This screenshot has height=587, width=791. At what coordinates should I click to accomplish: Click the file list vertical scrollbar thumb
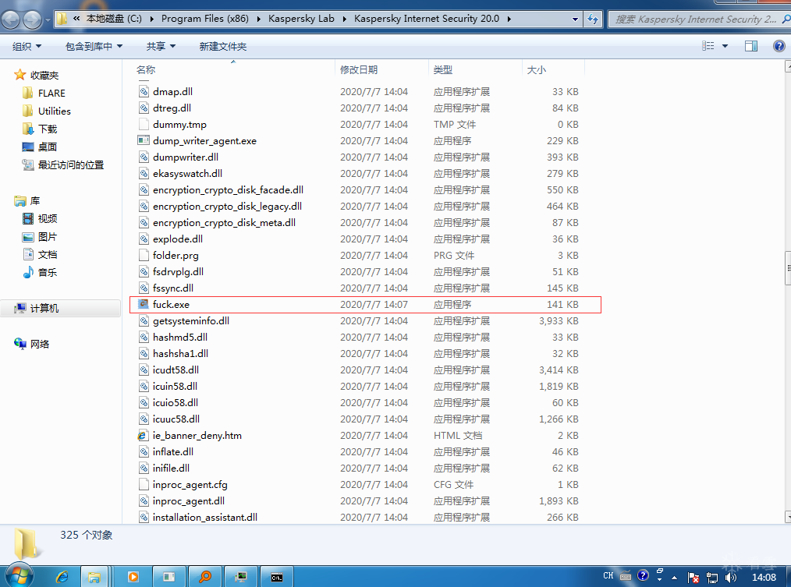pos(788,268)
